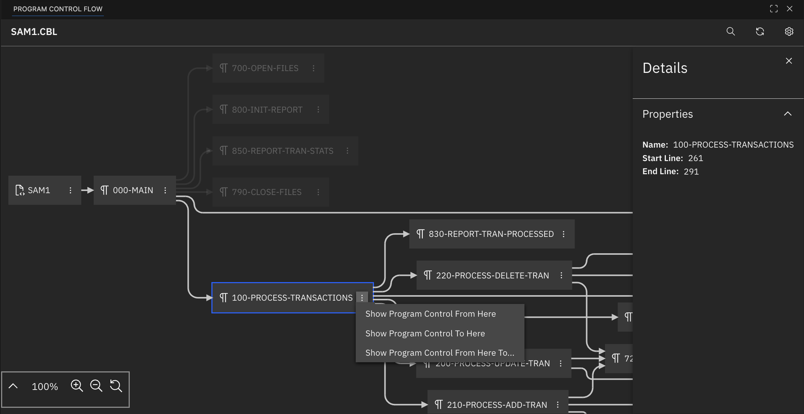Select the 700-OPEN-FILES node
The height and width of the screenshot is (414, 804).
pyautogui.click(x=265, y=68)
